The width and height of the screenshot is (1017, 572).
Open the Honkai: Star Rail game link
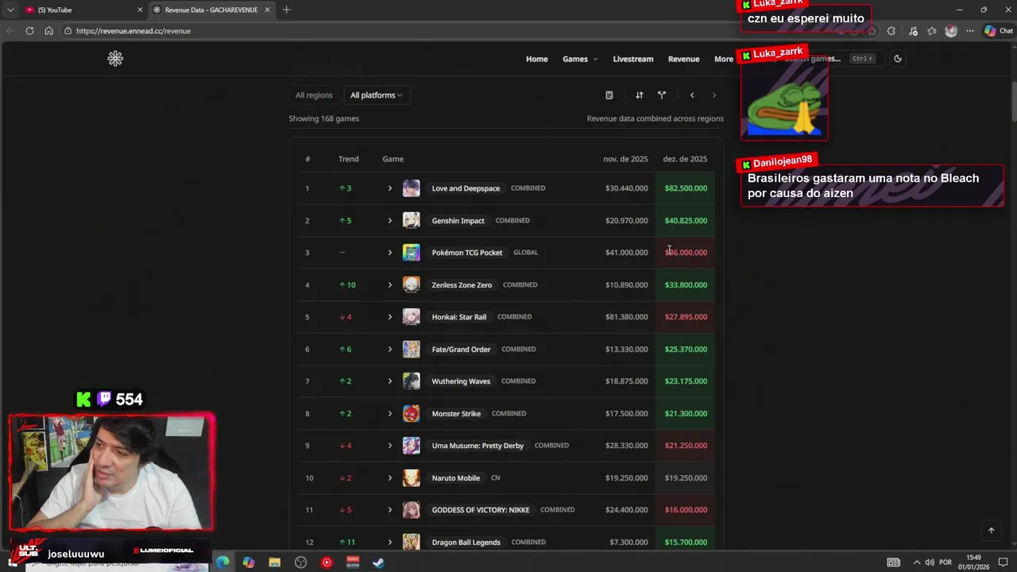[x=459, y=317]
